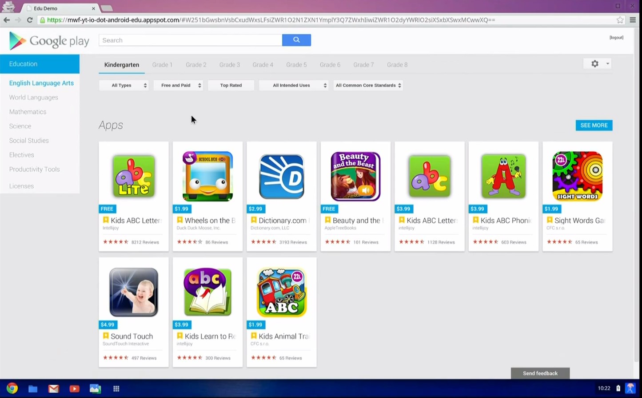Click the Top Rated filter button
This screenshot has width=642, height=398.
[x=231, y=85]
